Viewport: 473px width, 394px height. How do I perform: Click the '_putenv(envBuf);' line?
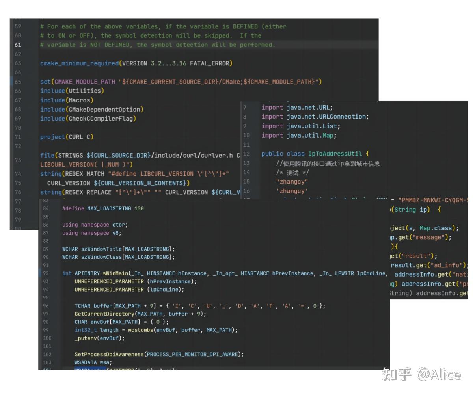[x=99, y=338]
